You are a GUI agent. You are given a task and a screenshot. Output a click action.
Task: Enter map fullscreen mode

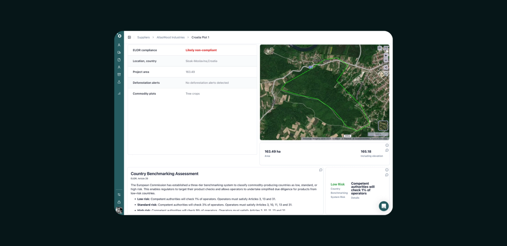[x=386, y=48]
